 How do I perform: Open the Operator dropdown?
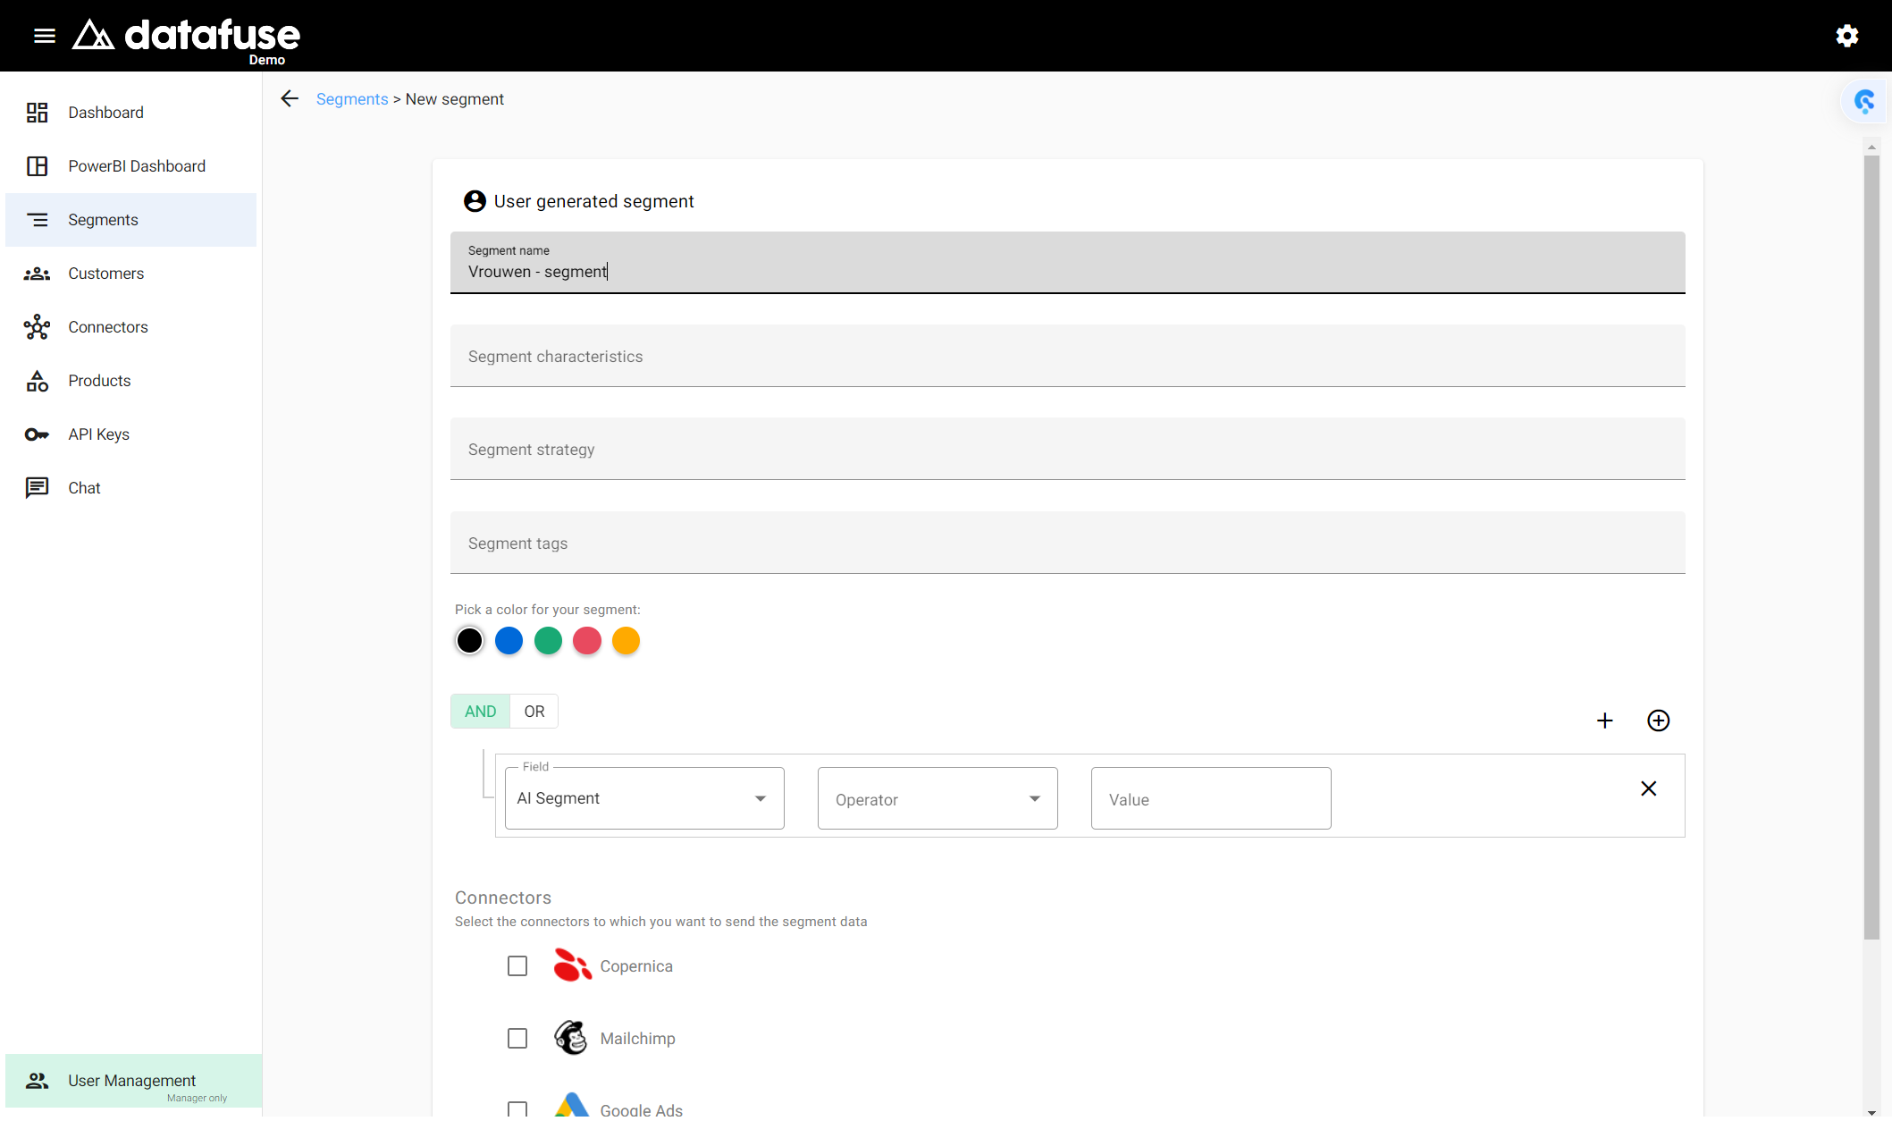pyautogui.click(x=938, y=798)
